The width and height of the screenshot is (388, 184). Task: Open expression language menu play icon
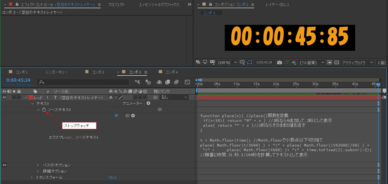point(133,116)
